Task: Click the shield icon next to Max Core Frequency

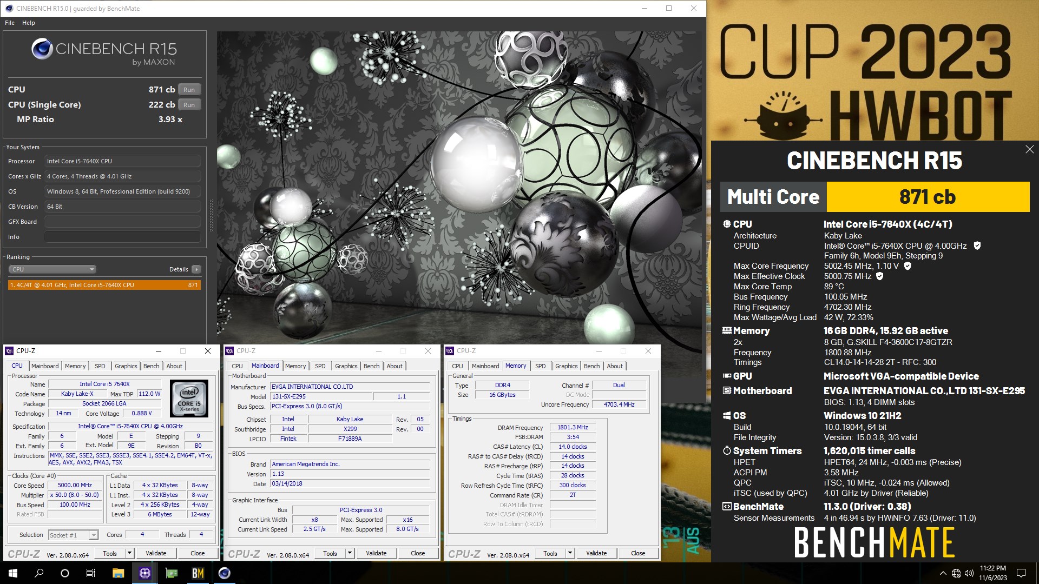Action: 908,266
